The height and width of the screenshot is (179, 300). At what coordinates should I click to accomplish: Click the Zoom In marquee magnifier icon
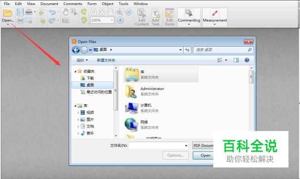pyautogui.click(x=120, y=12)
